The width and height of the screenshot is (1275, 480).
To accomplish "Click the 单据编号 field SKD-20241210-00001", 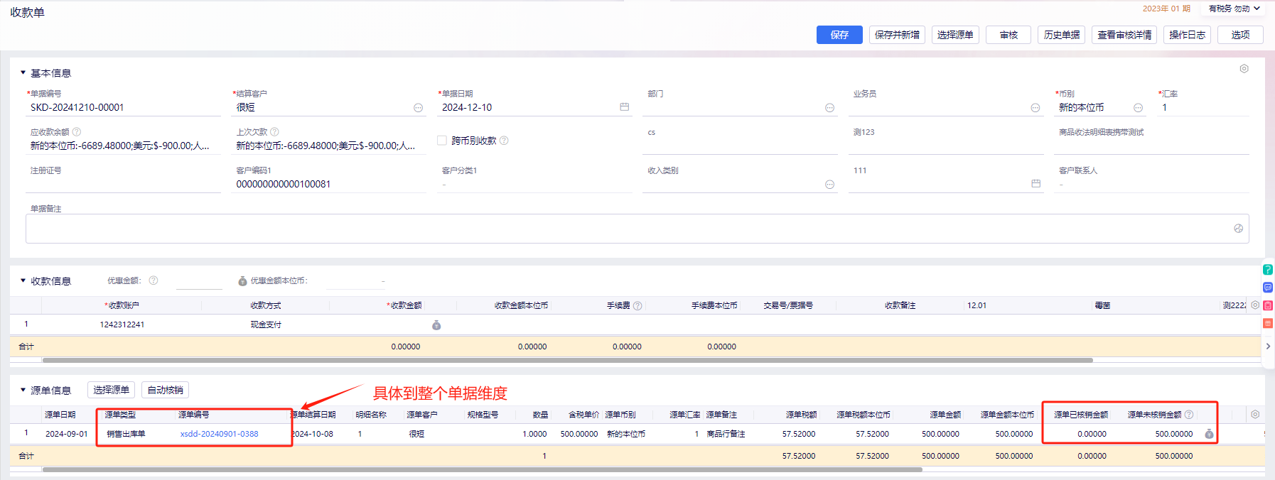I will [123, 107].
